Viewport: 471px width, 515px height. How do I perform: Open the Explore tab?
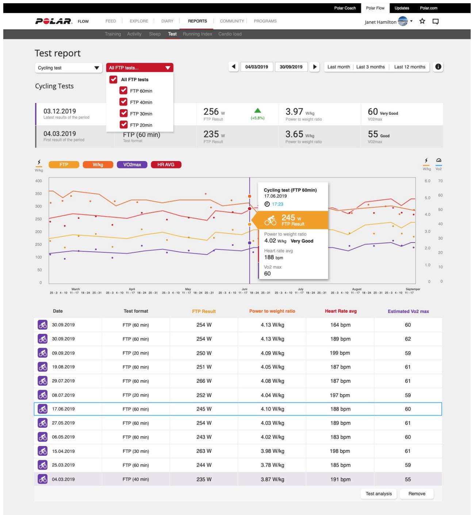tap(139, 21)
